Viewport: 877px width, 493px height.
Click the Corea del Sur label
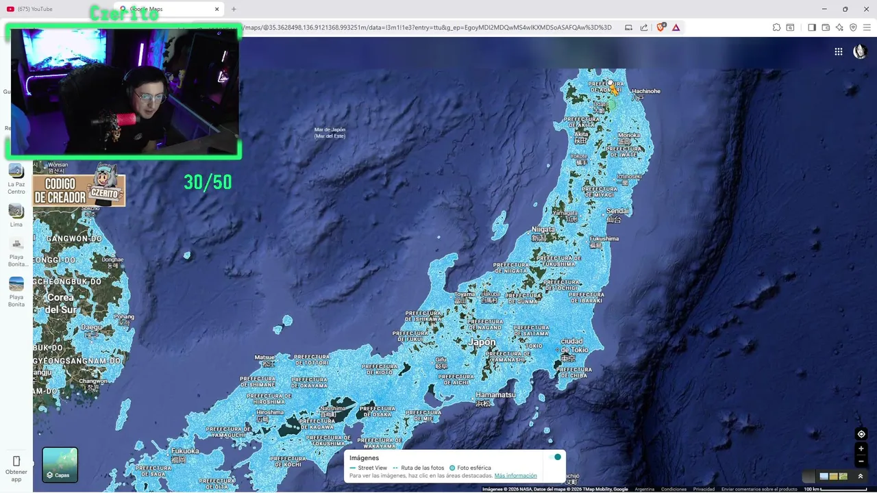pos(60,303)
